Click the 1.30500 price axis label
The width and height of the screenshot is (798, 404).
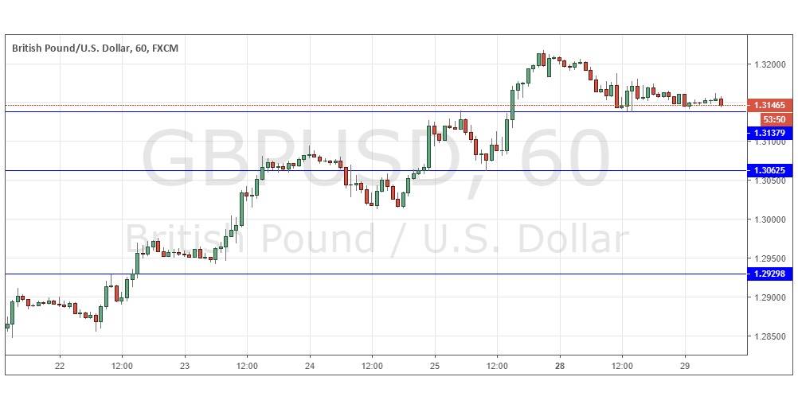click(x=769, y=181)
